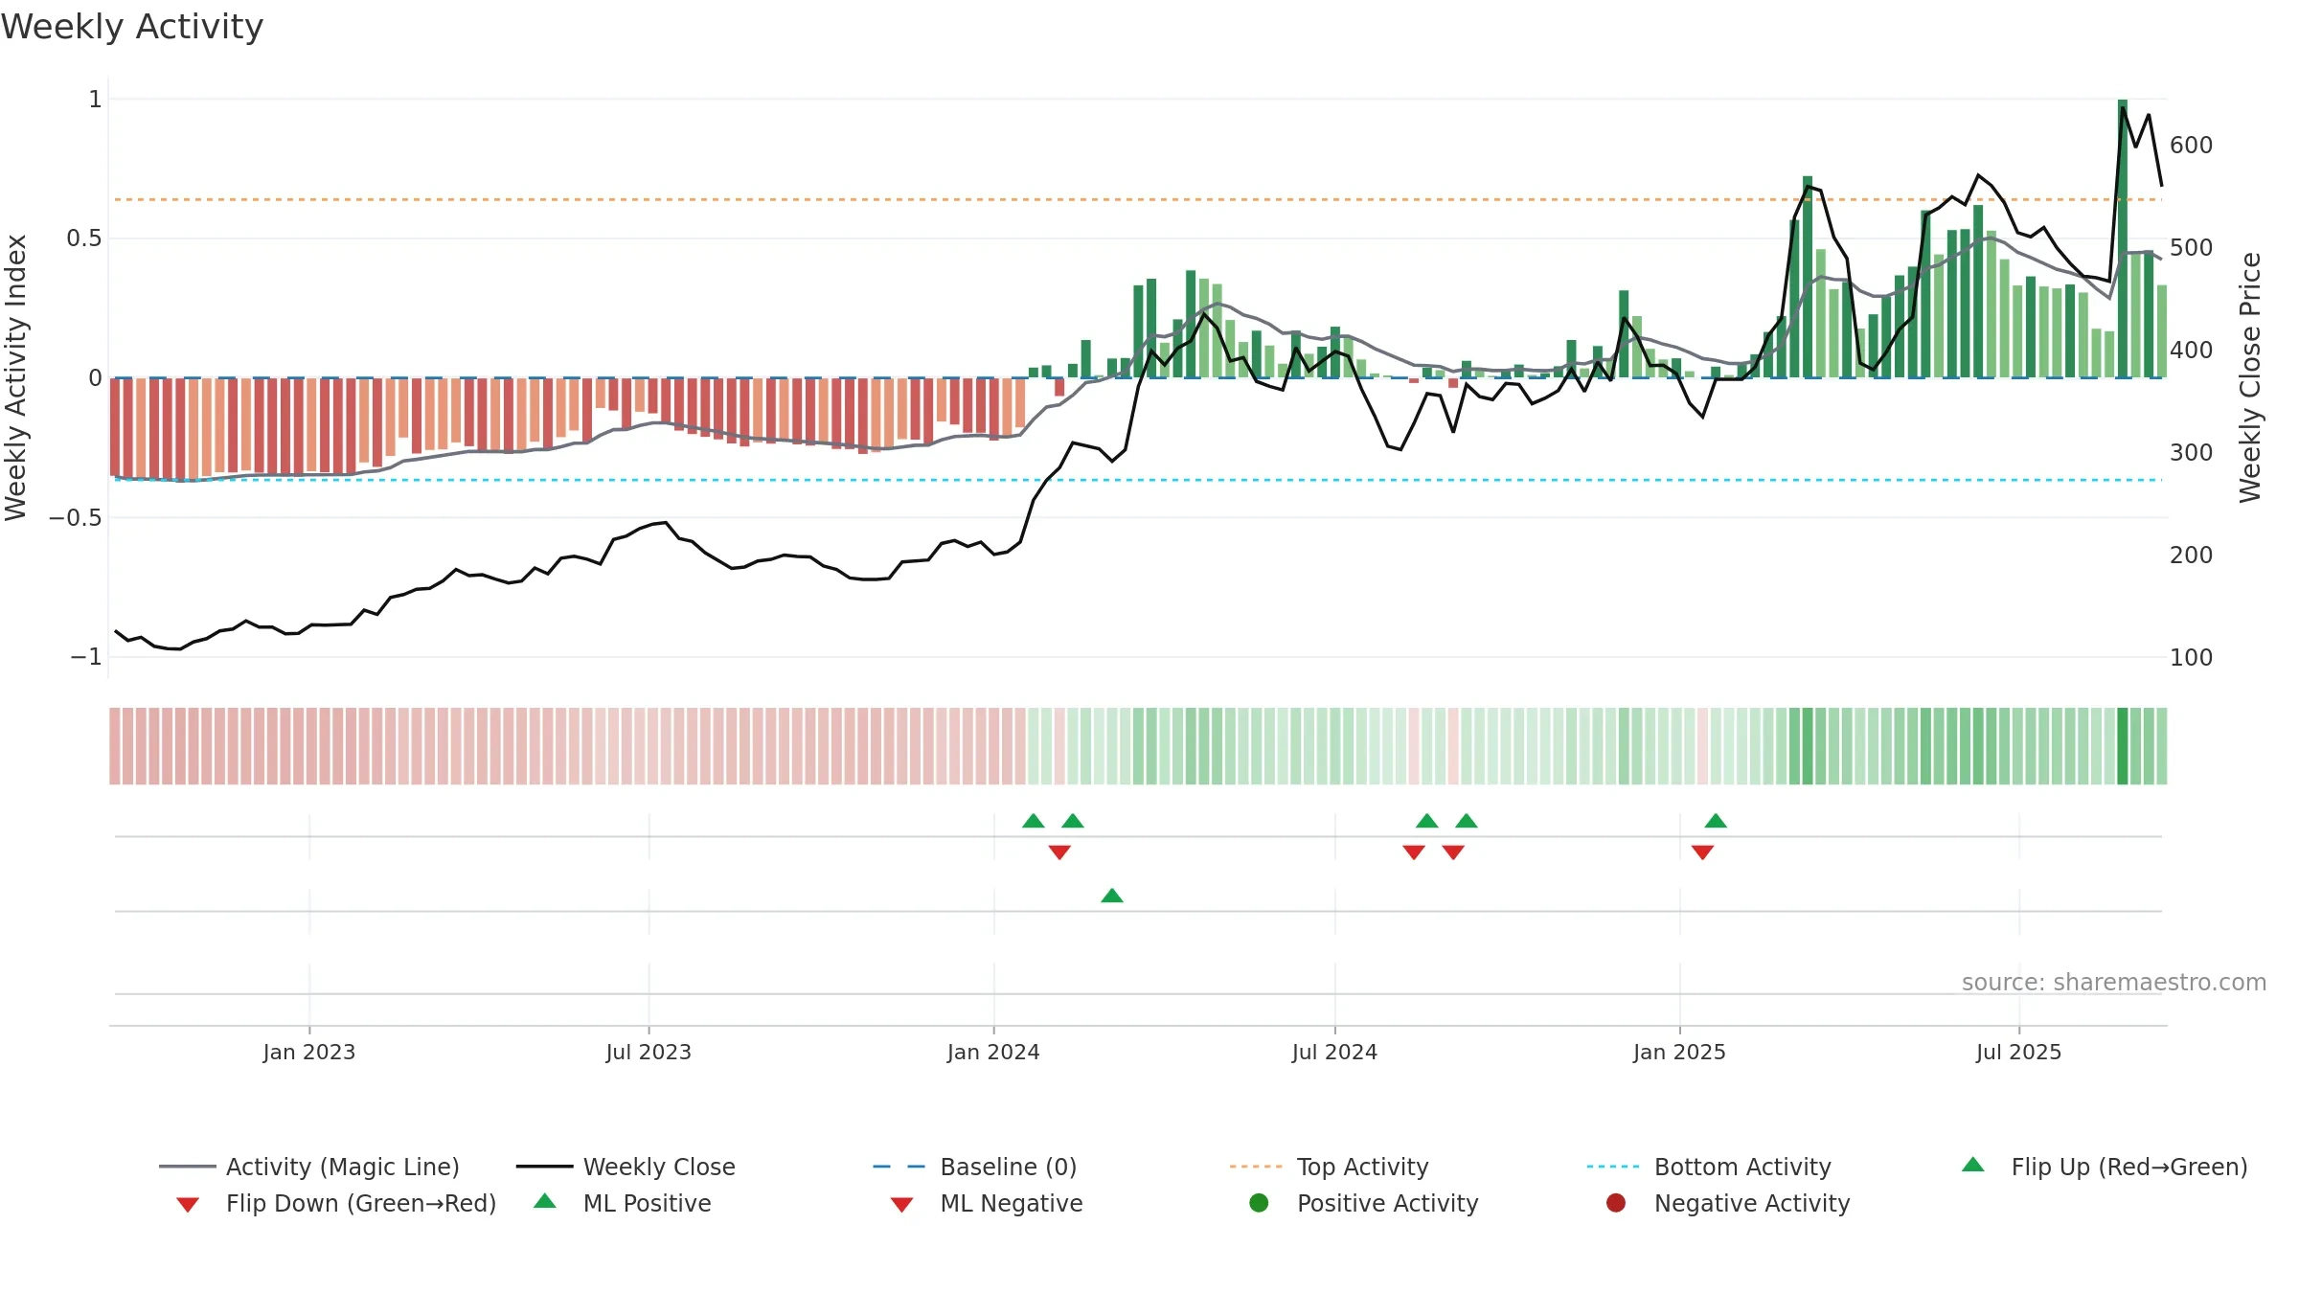Screen dimensions: 2299x1293
Task: Click the Weekly Activity chart title
Action: pos(132,27)
